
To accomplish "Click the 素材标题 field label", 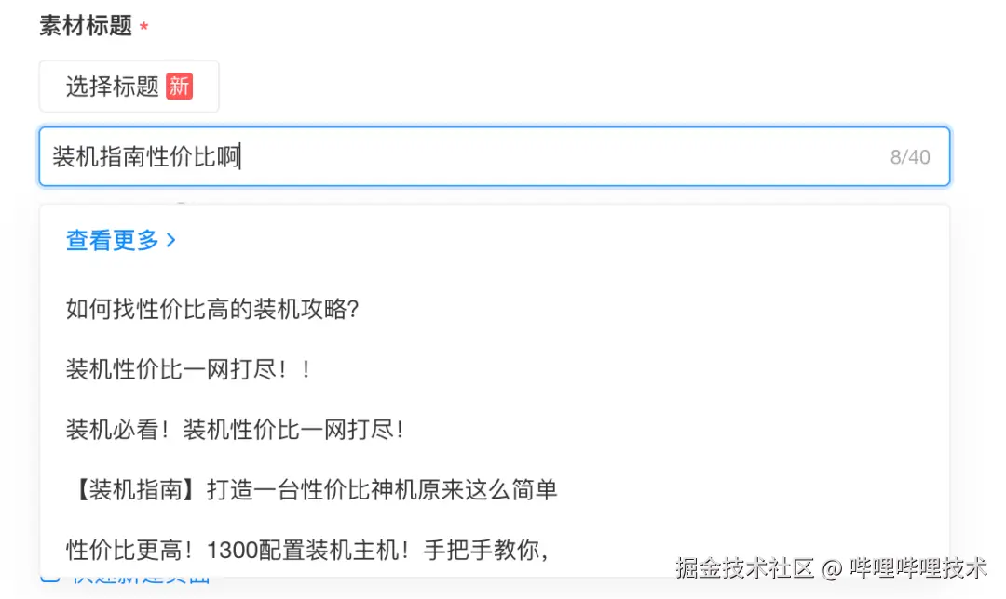I will (86, 26).
